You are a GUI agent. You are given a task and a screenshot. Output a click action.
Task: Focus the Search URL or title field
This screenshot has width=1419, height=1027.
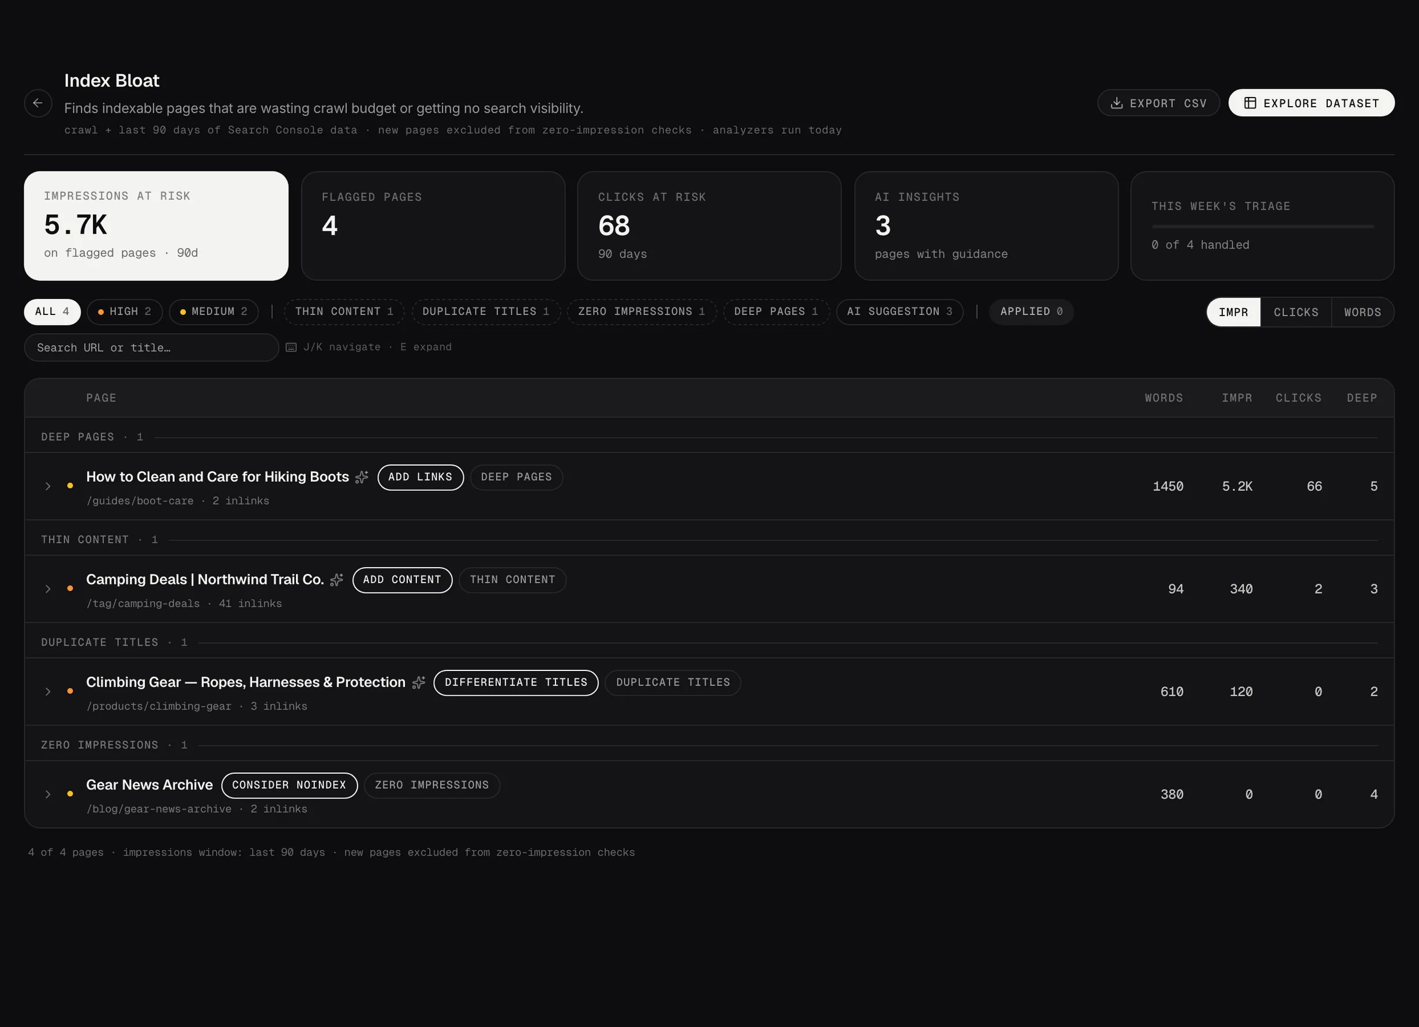[151, 347]
